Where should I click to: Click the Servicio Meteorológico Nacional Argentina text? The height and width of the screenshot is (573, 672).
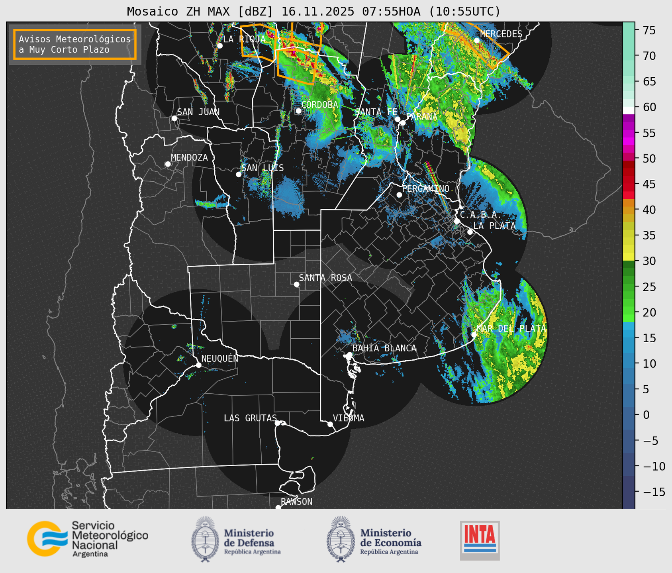click(110, 539)
